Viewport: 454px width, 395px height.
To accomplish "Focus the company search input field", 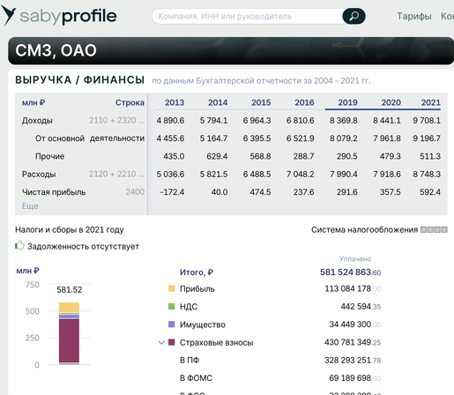I will click(x=247, y=16).
